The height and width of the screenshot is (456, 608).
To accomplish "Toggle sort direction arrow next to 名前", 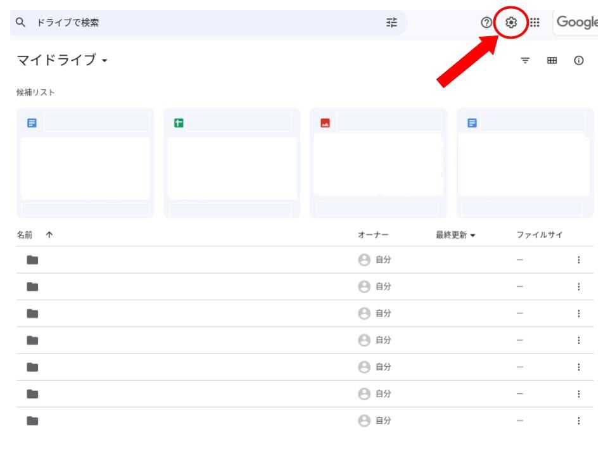I will [x=49, y=235].
